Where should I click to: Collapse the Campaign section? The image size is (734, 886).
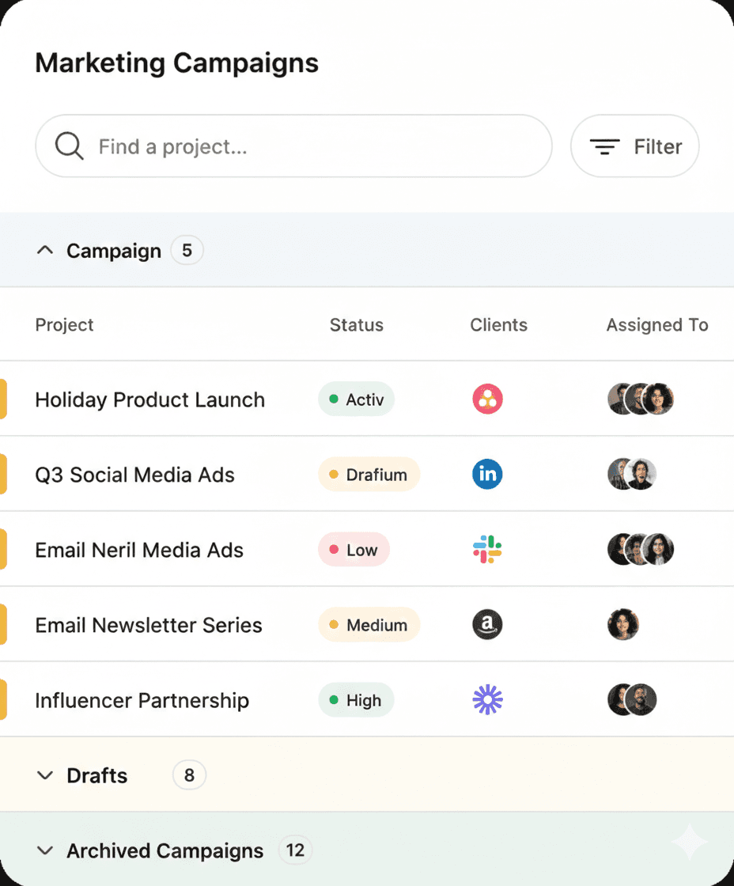coord(45,250)
